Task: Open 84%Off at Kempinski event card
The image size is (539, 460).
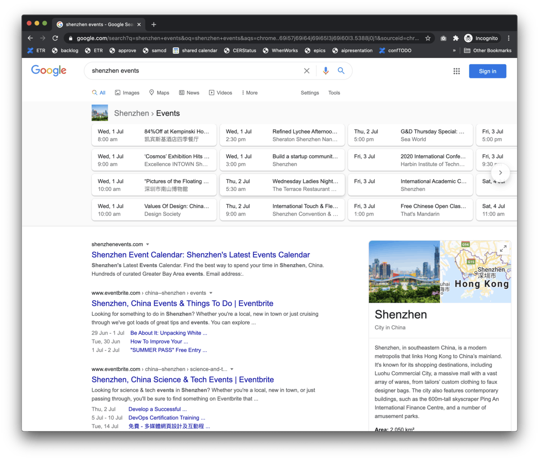Action: pyautogui.click(x=154, y=135)
